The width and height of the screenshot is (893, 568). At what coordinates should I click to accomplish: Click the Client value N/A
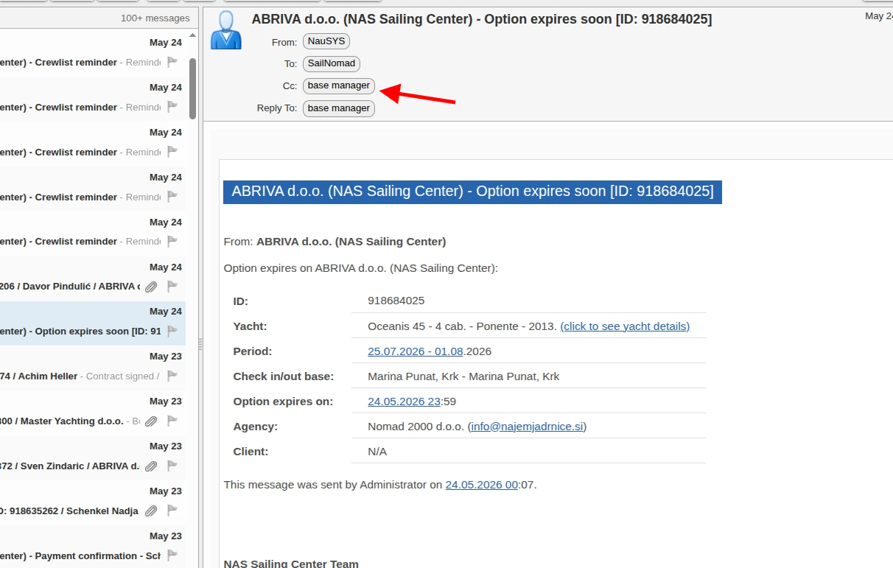(377, 452)
